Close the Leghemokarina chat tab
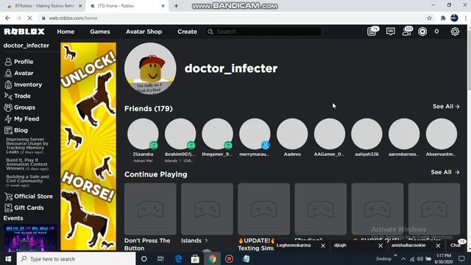Viewport: 471px width, 265px height. (323, 246)
